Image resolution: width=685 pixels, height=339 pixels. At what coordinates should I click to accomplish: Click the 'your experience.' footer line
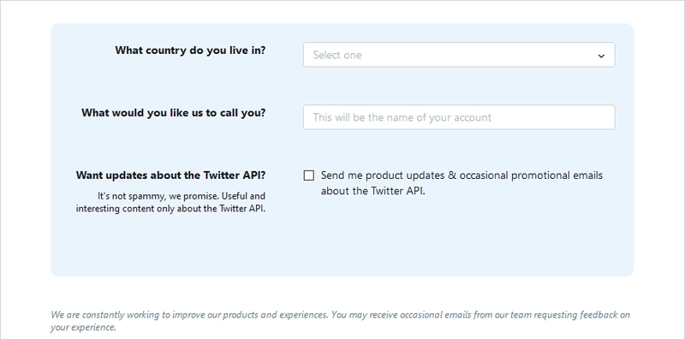83,327
